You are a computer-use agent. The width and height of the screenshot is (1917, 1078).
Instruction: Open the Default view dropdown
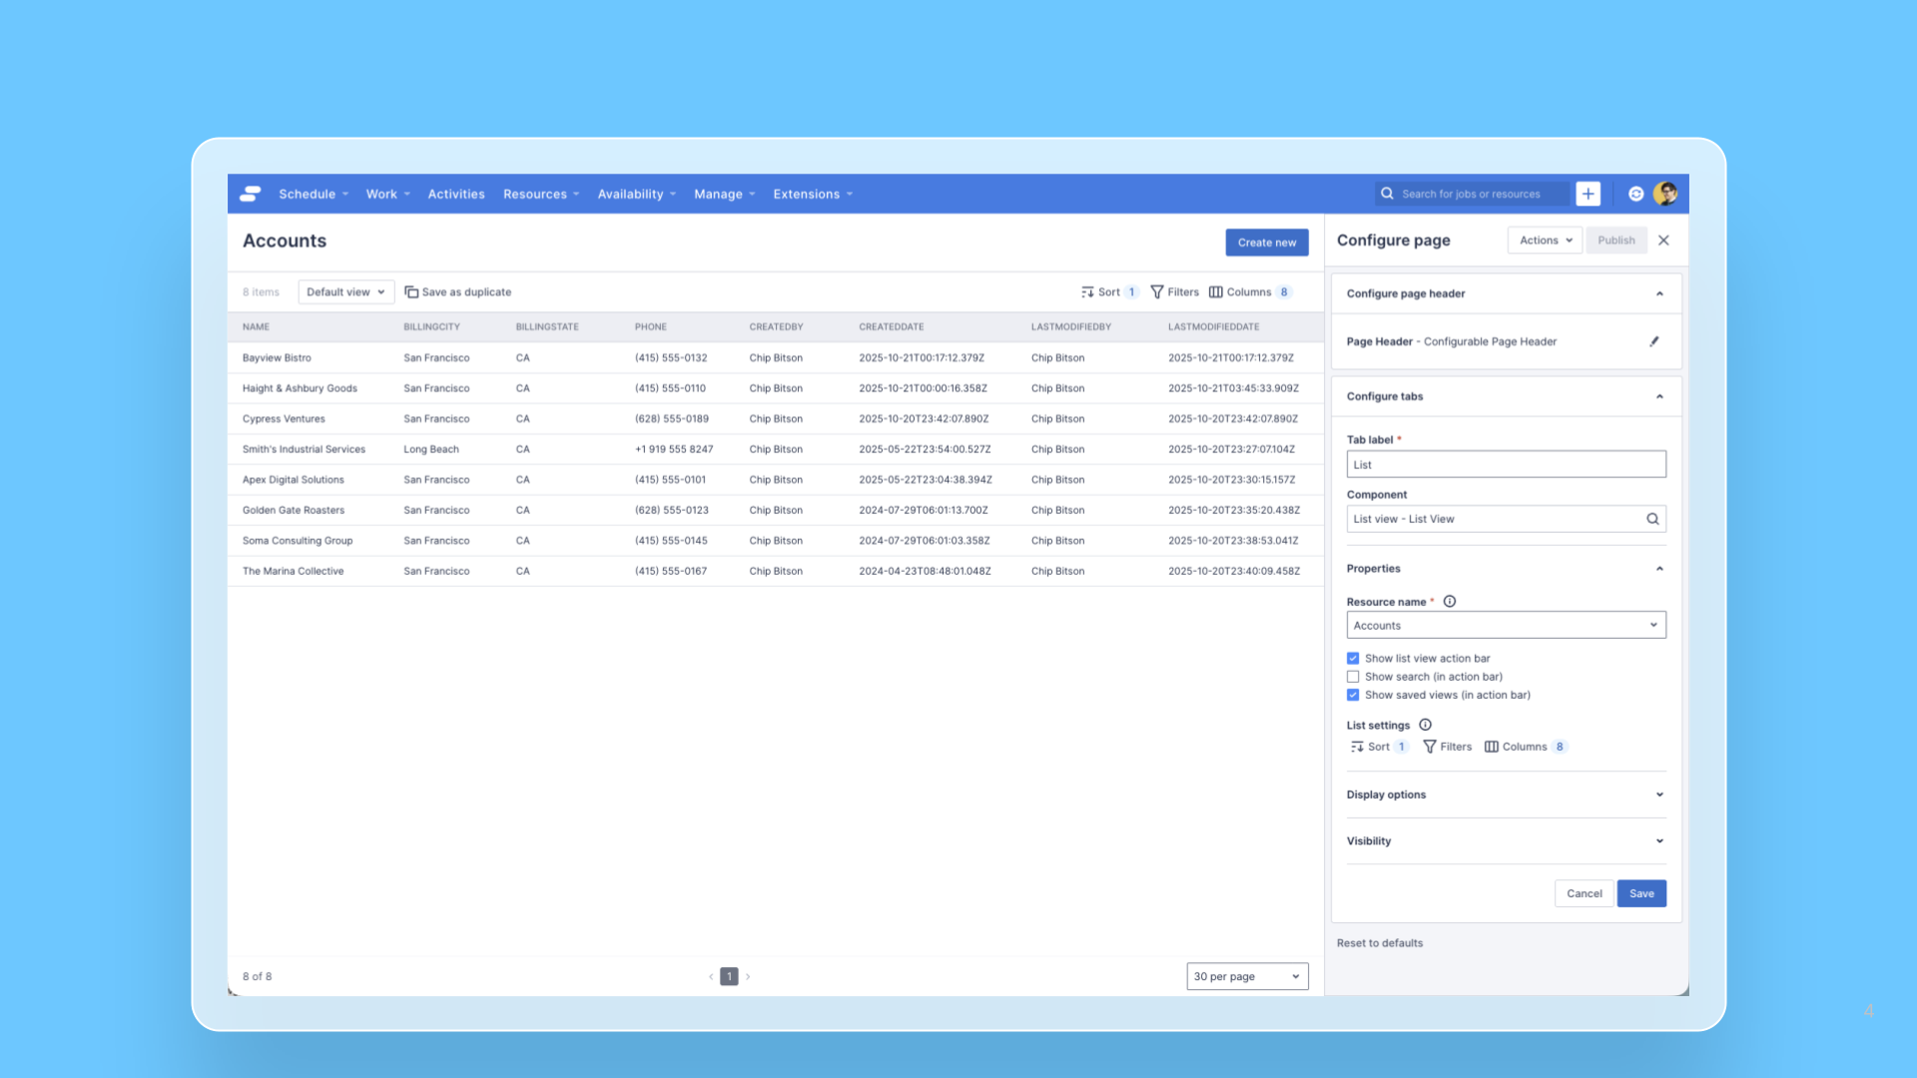tap(345, 292)
